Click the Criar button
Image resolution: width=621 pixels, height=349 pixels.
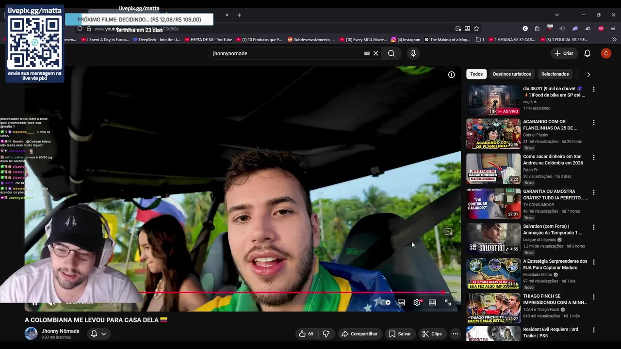coord(564,53)
